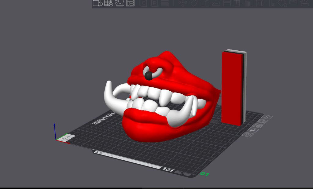The width and height of the screenshot is (313, 189).
Task: Click the Add model cube icon
Action: tap(98, 3)
